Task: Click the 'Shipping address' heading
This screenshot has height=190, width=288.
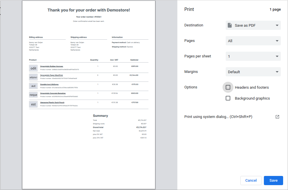Action: [x=79, y=37]
